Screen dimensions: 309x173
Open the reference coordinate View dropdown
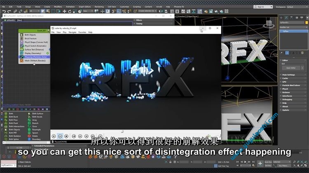88,11
